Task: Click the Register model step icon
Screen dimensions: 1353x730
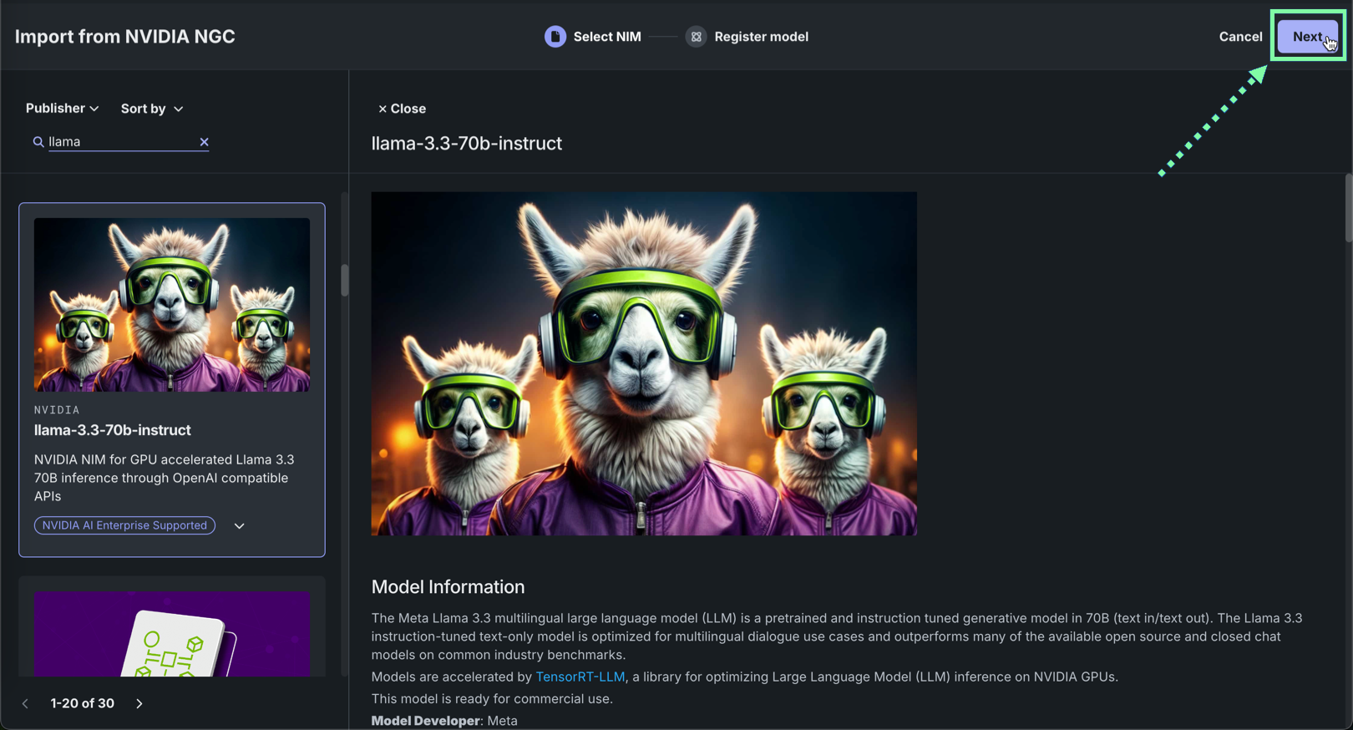Action: (x=696, y=37)
